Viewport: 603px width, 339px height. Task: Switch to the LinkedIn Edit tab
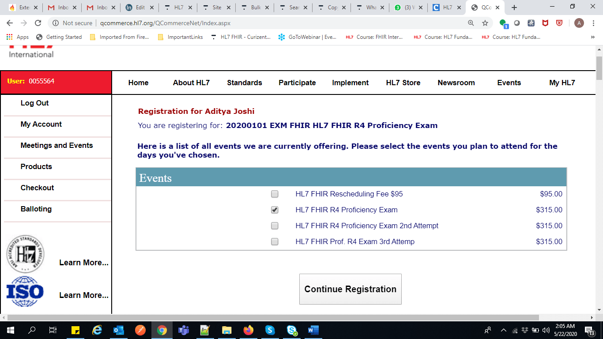[140, 8]
